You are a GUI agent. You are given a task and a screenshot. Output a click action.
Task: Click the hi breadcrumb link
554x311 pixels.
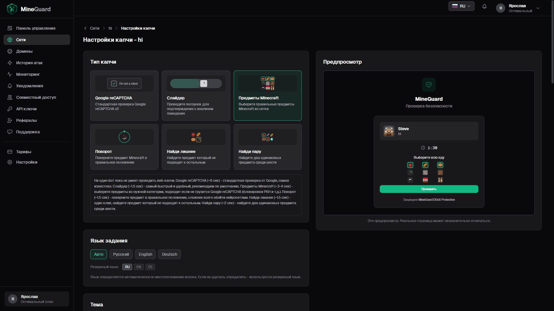pyautogui.click(x=110, y=28)
